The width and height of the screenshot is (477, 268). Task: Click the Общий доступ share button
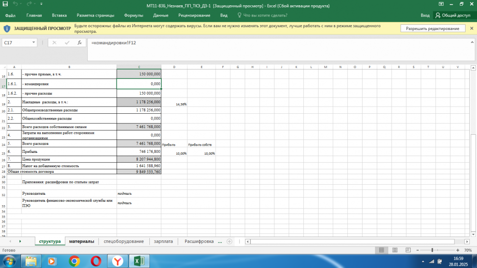pyautogui.click(x=453, y=15)
